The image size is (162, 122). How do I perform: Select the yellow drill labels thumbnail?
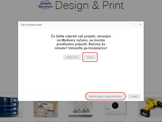[150, 107]
